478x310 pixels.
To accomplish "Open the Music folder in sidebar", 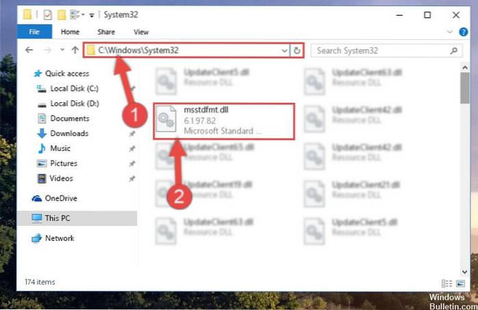I will point(60,148).
